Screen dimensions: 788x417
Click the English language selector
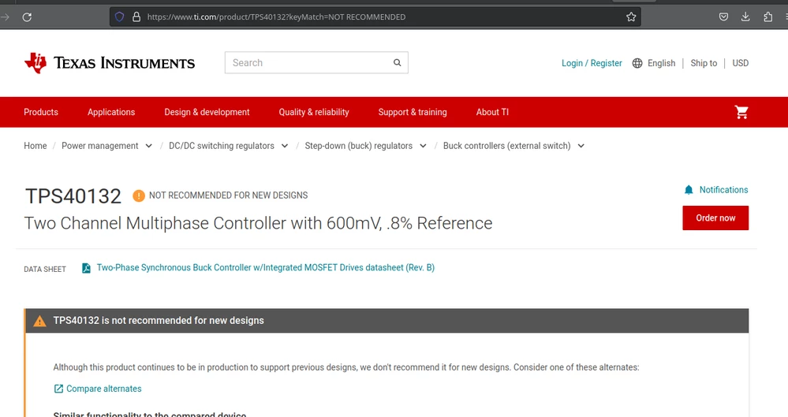pyautogui.click(x=661, y=63)
